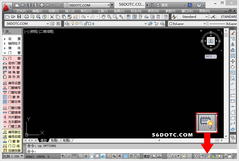Toggle grid display in status bar
Screen dimensions: 239x161
(74, 156)
